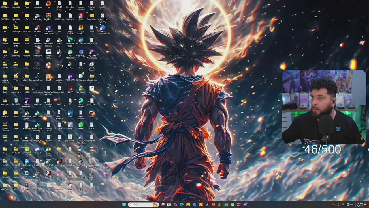Select the Stream Deck desktop icon

81,162
